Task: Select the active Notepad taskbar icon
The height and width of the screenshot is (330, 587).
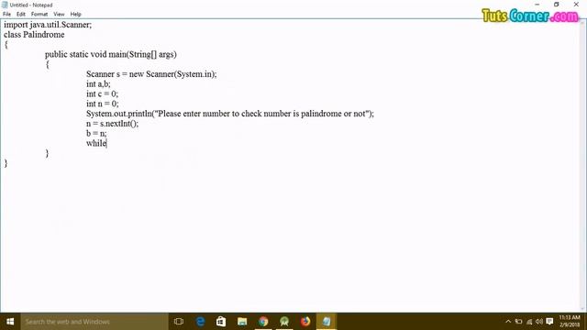Action: point(327,322)
